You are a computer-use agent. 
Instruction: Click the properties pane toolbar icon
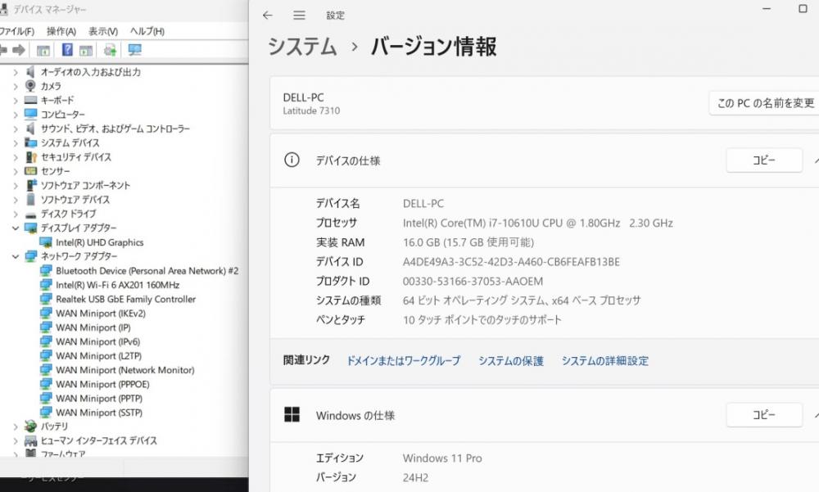[86, 50]
